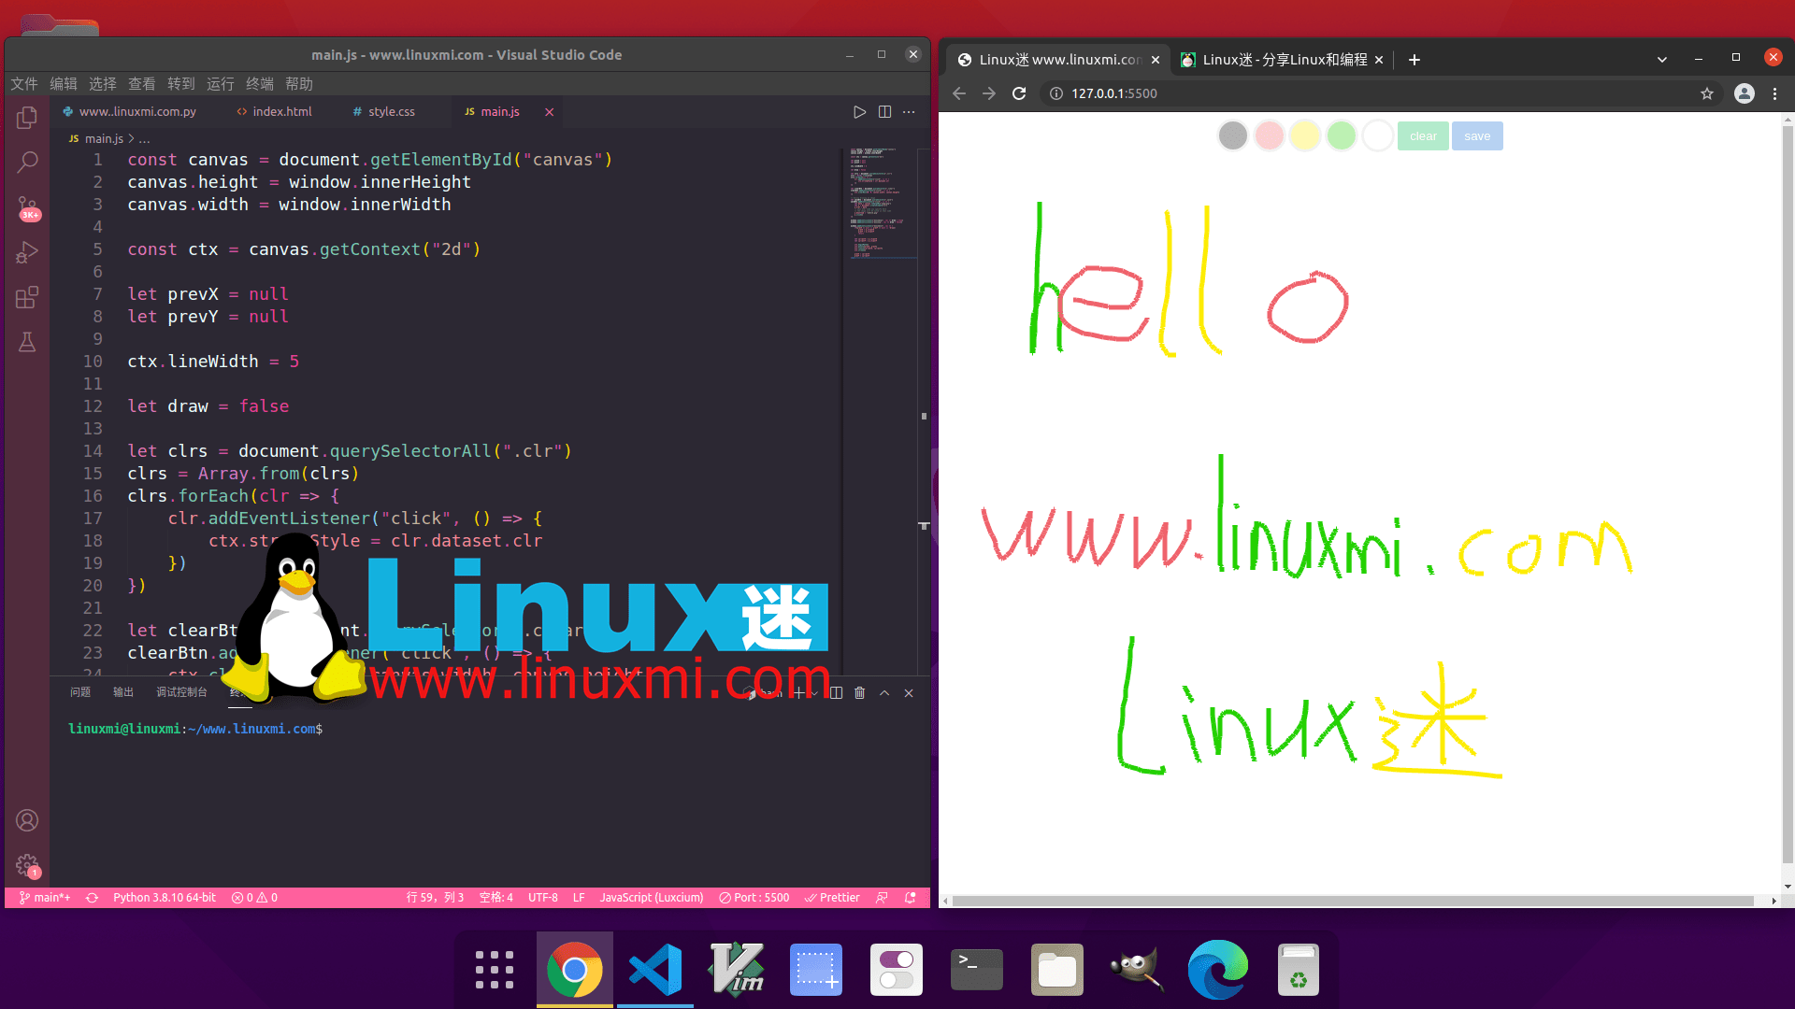Image resolution: width=1795 pixels, height=1009 pixels.
Task: Open Chrome's tab search dropdown
Action: tap(1662, 59)
